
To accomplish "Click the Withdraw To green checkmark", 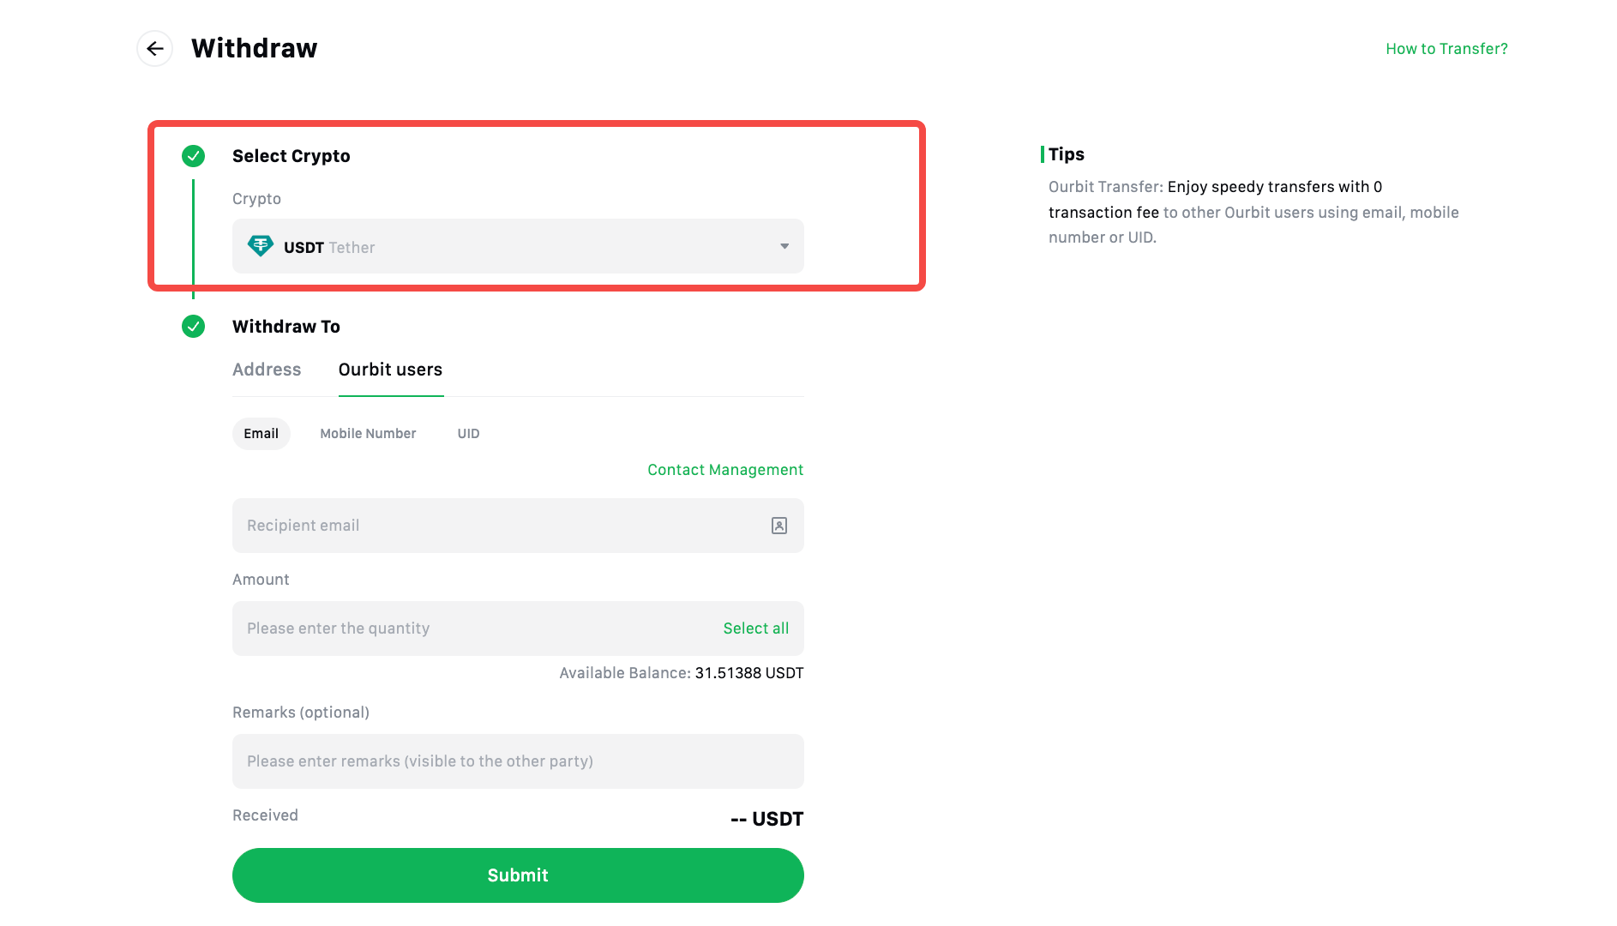I will point(194,327).
